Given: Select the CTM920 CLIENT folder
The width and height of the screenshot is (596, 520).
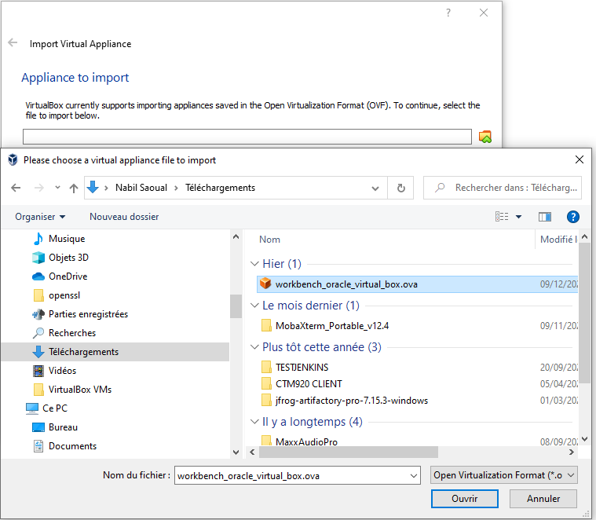Looking at the screenshot, I should click(309, 384).
